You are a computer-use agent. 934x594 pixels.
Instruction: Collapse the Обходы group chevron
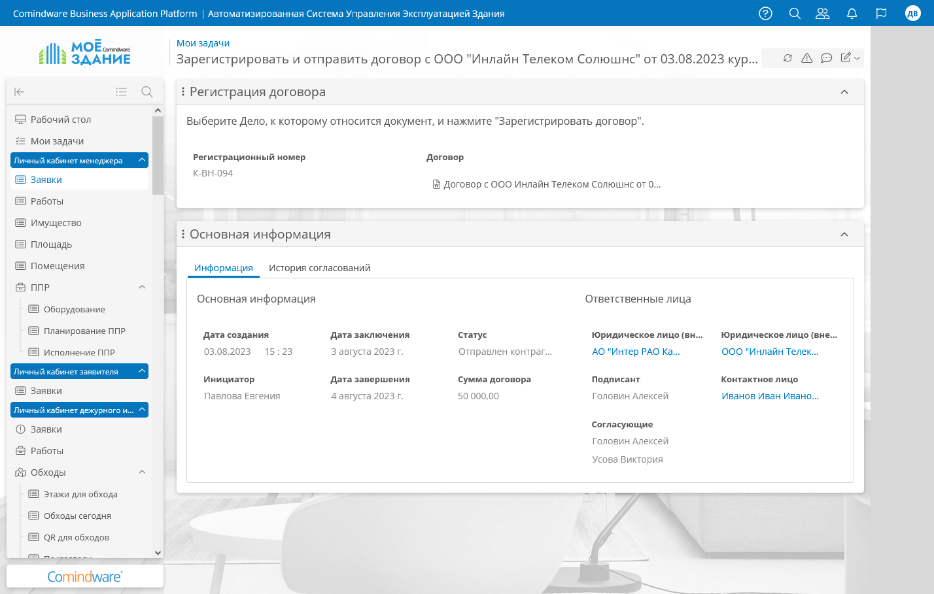pyautogui.click(x=142, y=472)
